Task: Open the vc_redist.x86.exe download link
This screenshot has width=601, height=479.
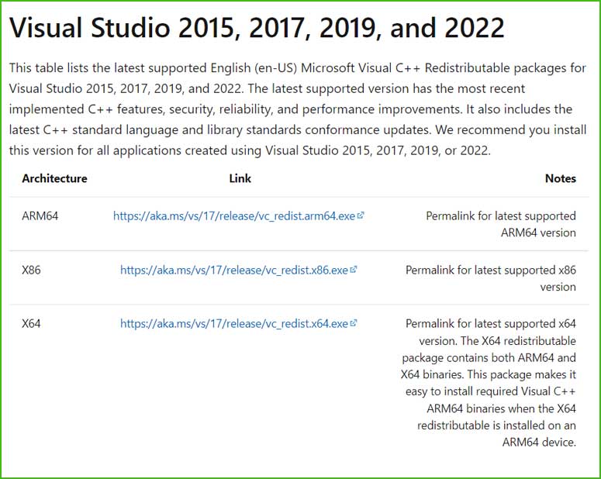Action: [234, 271]
